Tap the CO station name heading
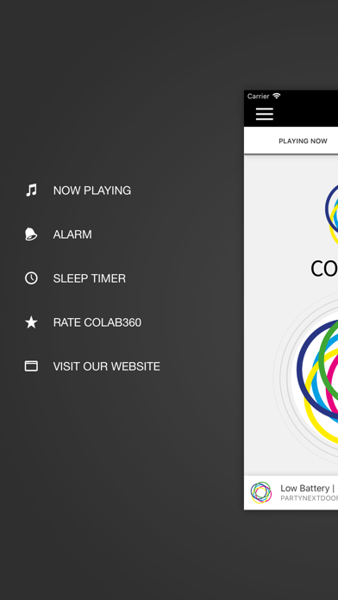Image resolution: width=338 pixels, height=600 pixels. [x=324, y=269]
